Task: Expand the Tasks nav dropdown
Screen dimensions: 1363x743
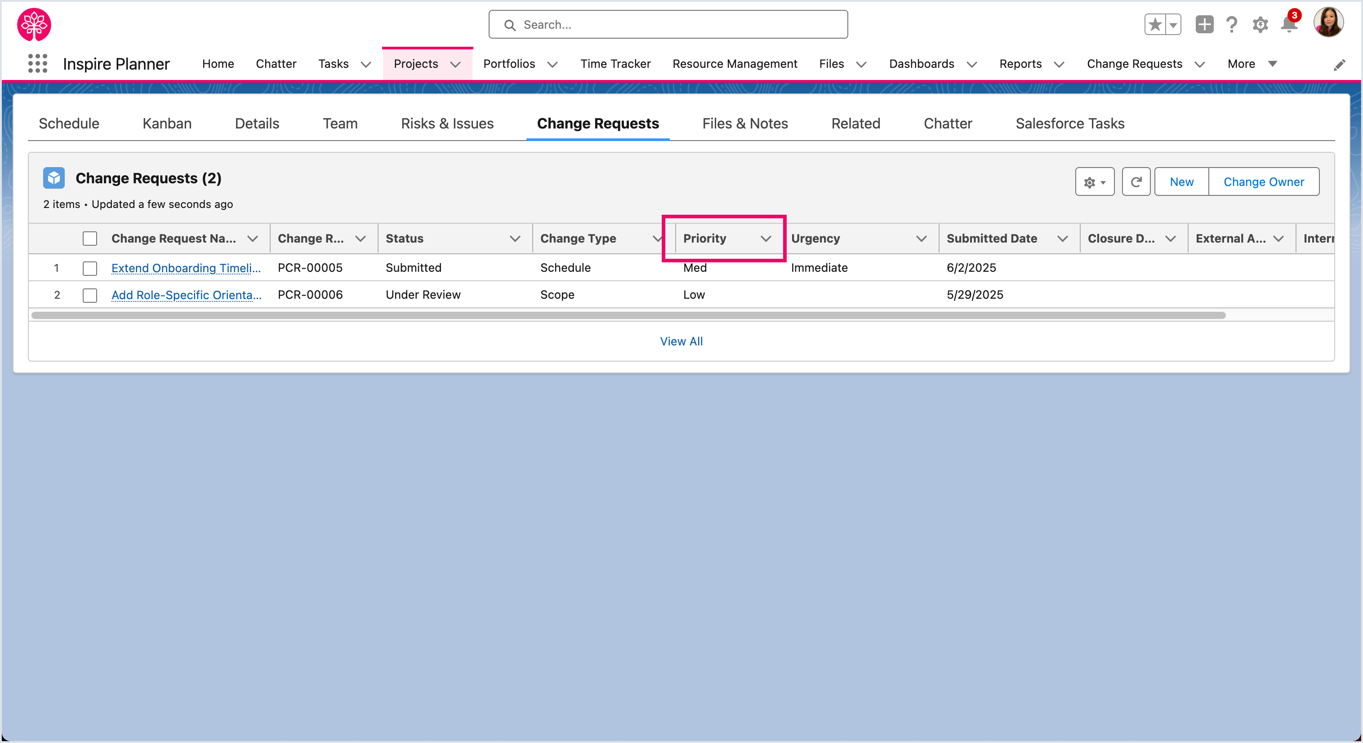Action: click(x=365, y=64)
